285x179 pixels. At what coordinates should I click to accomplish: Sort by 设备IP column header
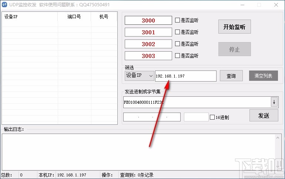tap(30, 17)
